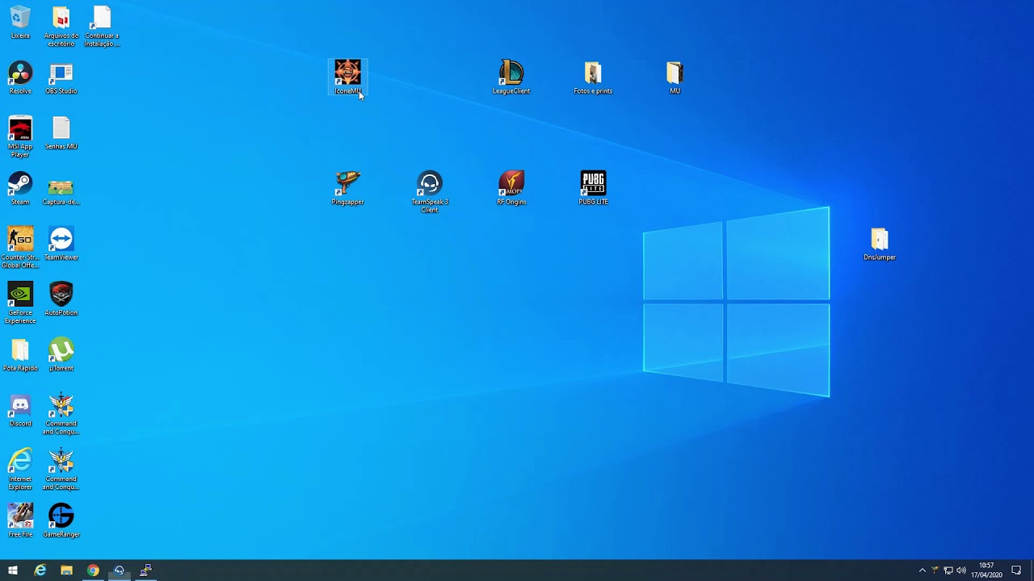Open the Windows Start menu
This screenshot has height=581, width=1034.
coord(13,571)
